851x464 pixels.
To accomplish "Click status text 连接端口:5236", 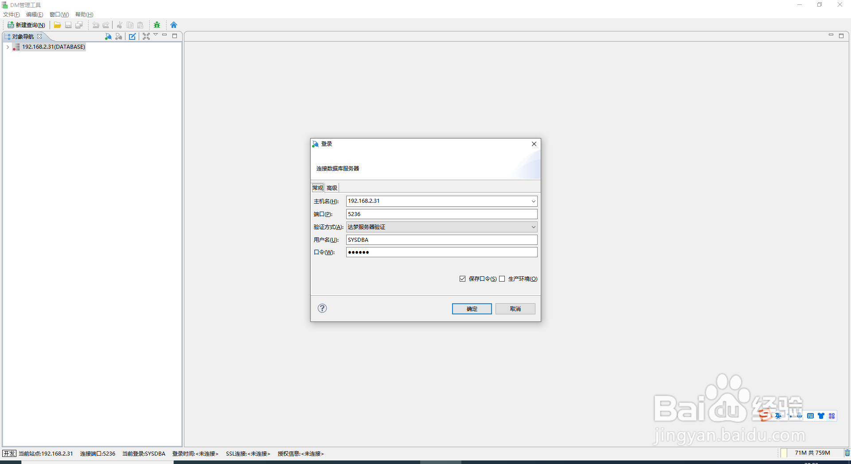I will click(x=98, y=453).
